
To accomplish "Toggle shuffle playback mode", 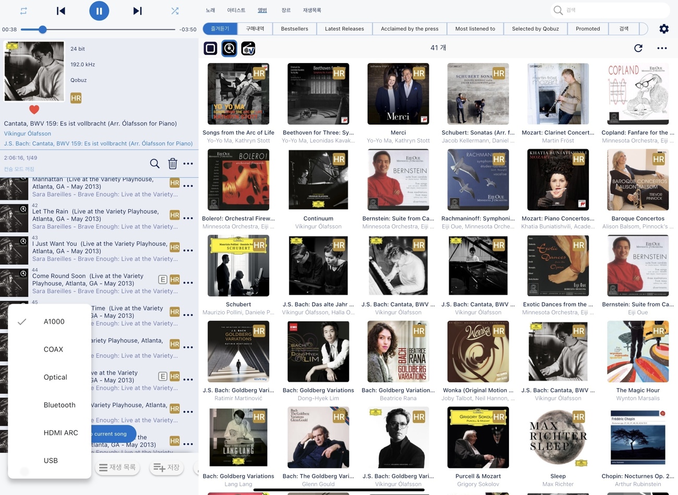I will point(175,11).
